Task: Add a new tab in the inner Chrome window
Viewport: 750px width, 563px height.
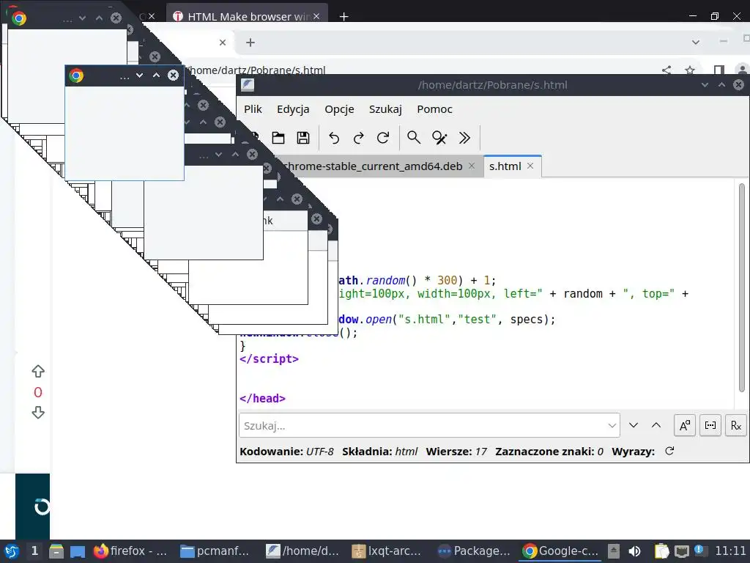Action: coord(250,42)
